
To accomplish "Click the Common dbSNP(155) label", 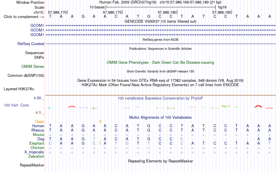I will [26, 75].
